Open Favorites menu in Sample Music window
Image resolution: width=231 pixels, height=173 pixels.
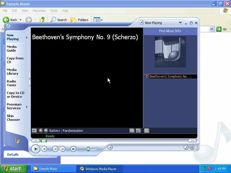tap(39, 11)
